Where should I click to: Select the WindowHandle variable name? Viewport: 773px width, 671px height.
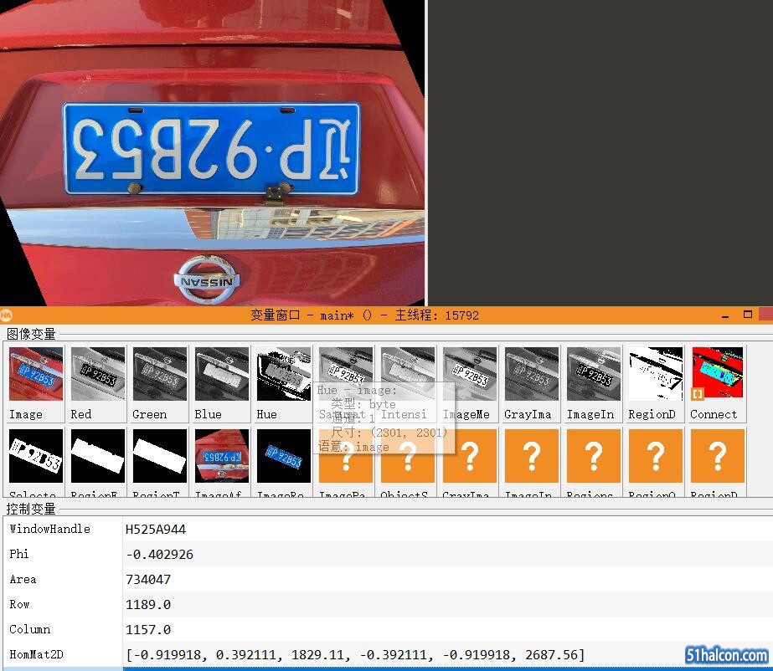[49, 529]
